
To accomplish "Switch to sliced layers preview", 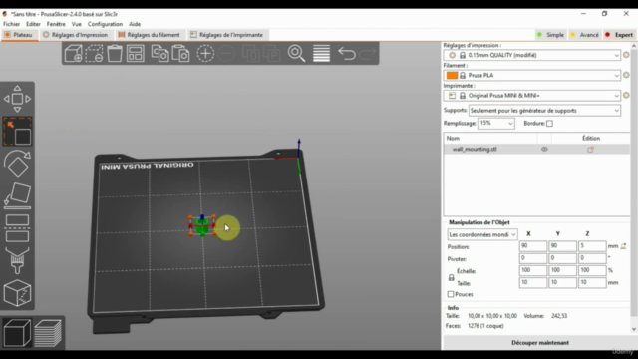I will [48, 333].
